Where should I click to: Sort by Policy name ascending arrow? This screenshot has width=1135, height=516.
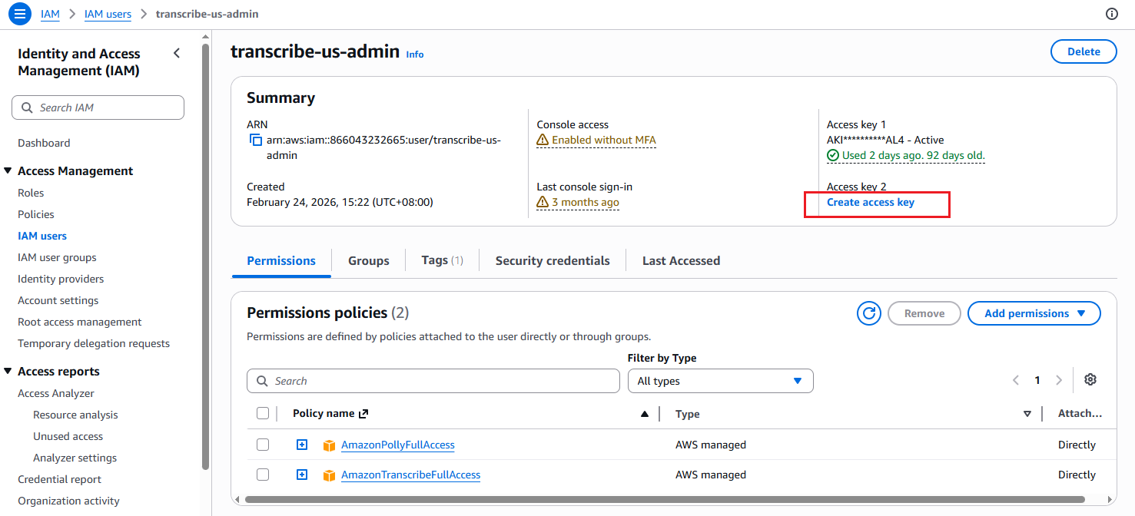645,414
